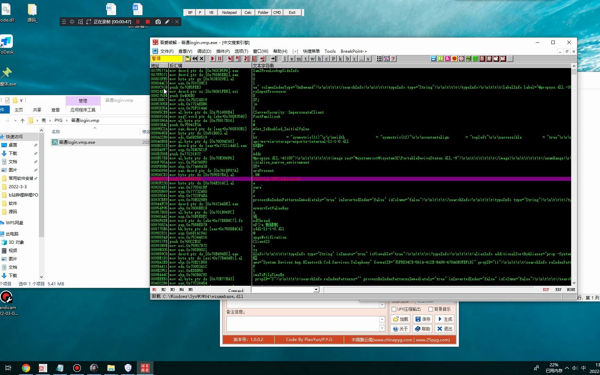Open breakpoints 'b' button
The image size is (600, 375).
click(347, 59)
